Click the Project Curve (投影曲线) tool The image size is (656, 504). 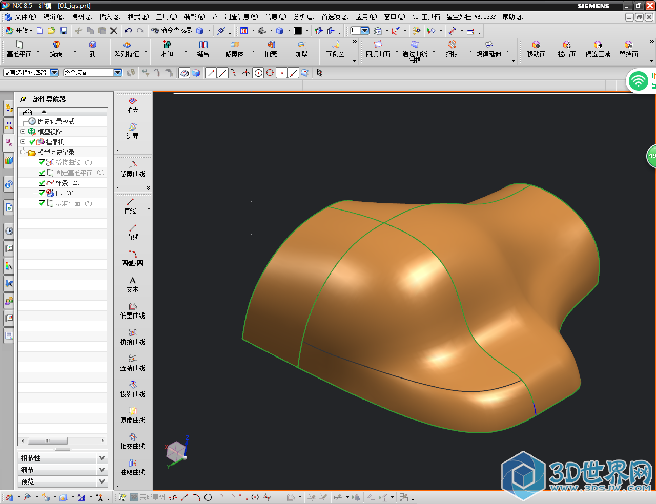[133, 389]
